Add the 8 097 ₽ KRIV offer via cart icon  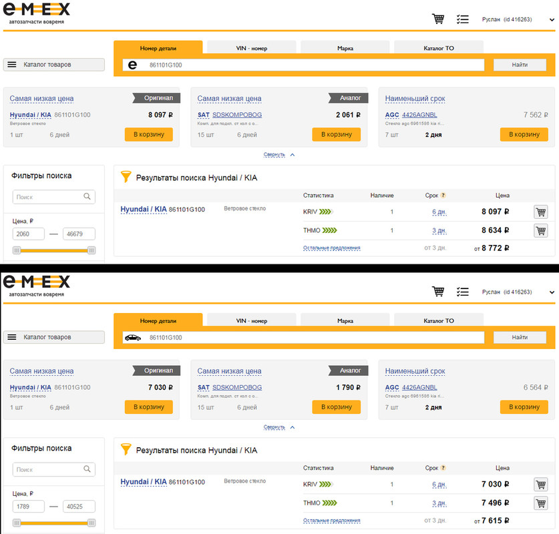click(541, 212)
